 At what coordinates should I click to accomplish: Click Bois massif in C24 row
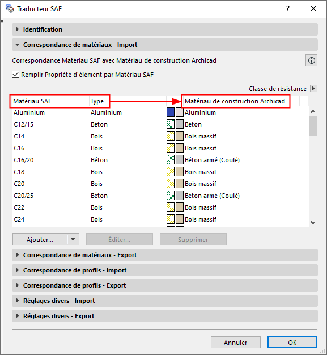point(201,219)
